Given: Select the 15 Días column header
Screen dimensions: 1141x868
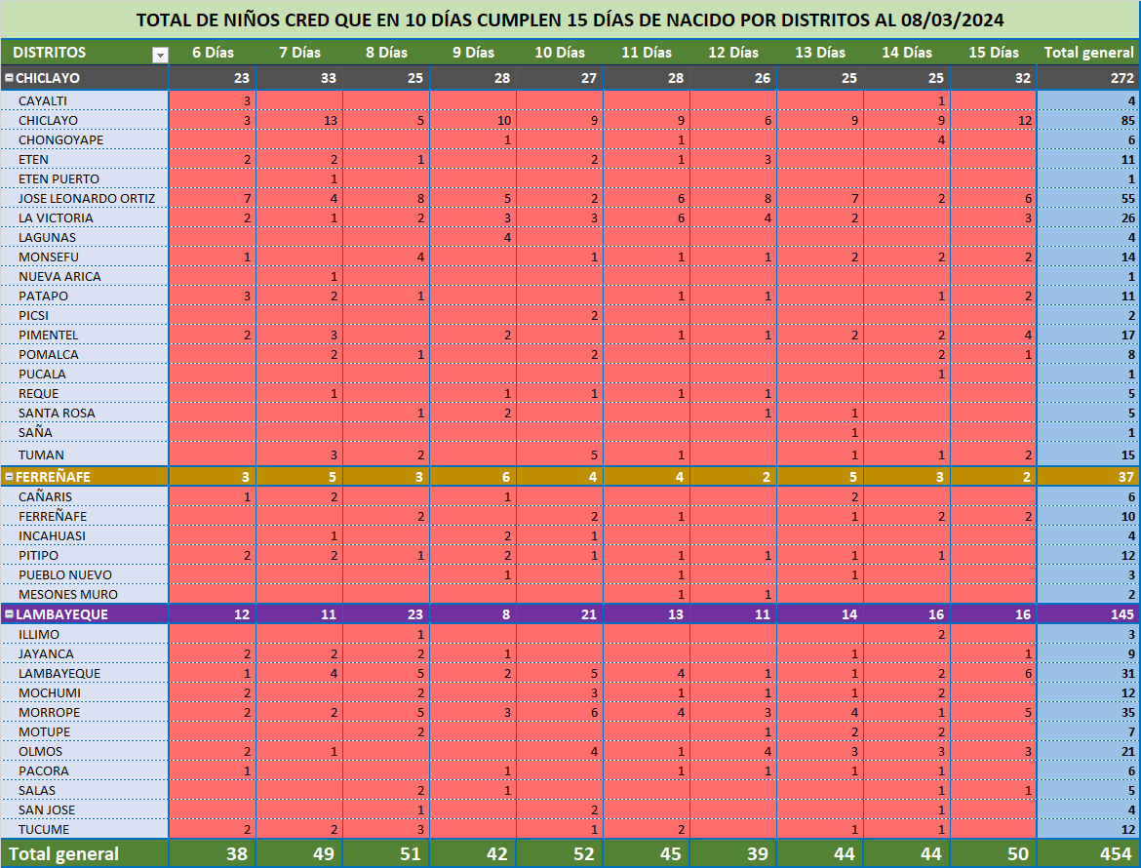Looking at the screenshot, I should [993, 53].
